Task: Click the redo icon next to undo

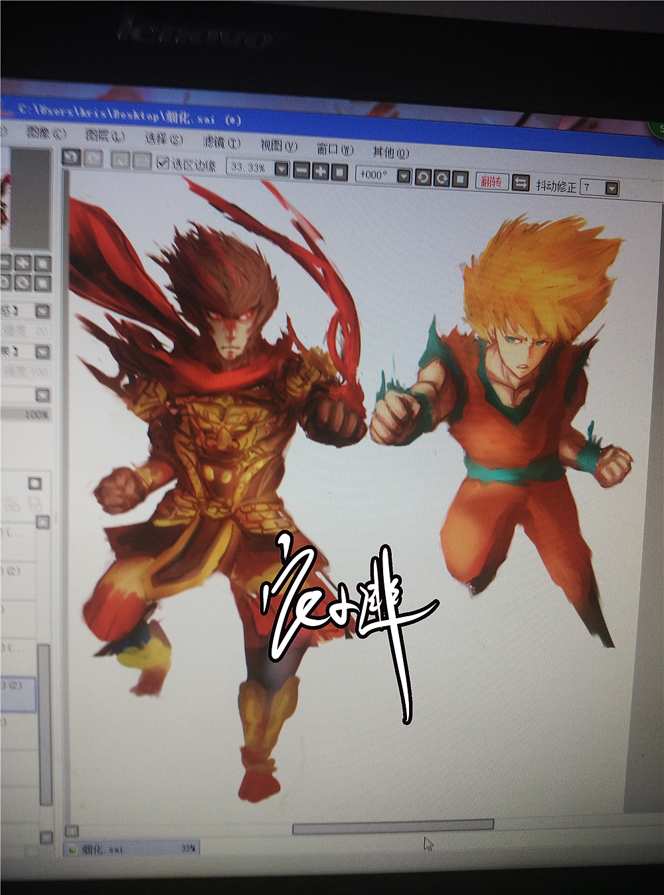Action: (x=94, y=158)
